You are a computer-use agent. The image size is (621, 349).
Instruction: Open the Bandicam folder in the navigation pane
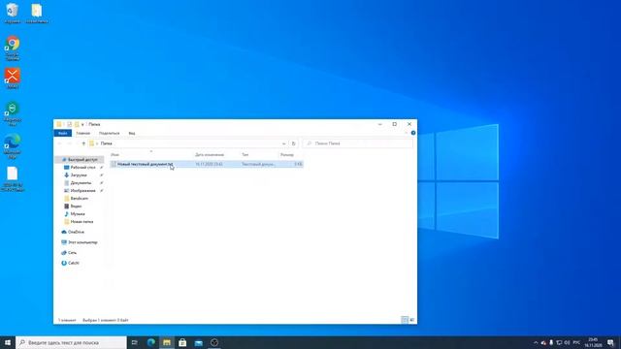(80, 198)
